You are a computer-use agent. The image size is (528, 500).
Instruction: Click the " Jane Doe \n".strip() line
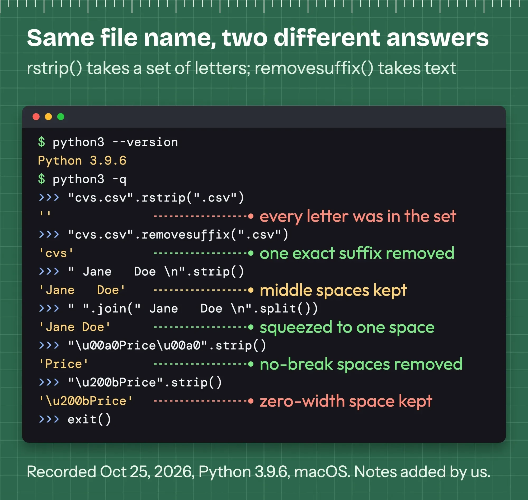tap(141, 272)
